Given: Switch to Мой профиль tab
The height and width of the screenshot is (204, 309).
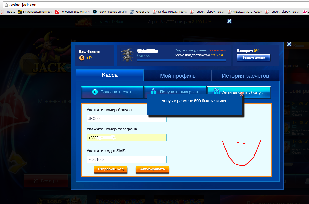Looking at the screenshot, I should 178,76.
